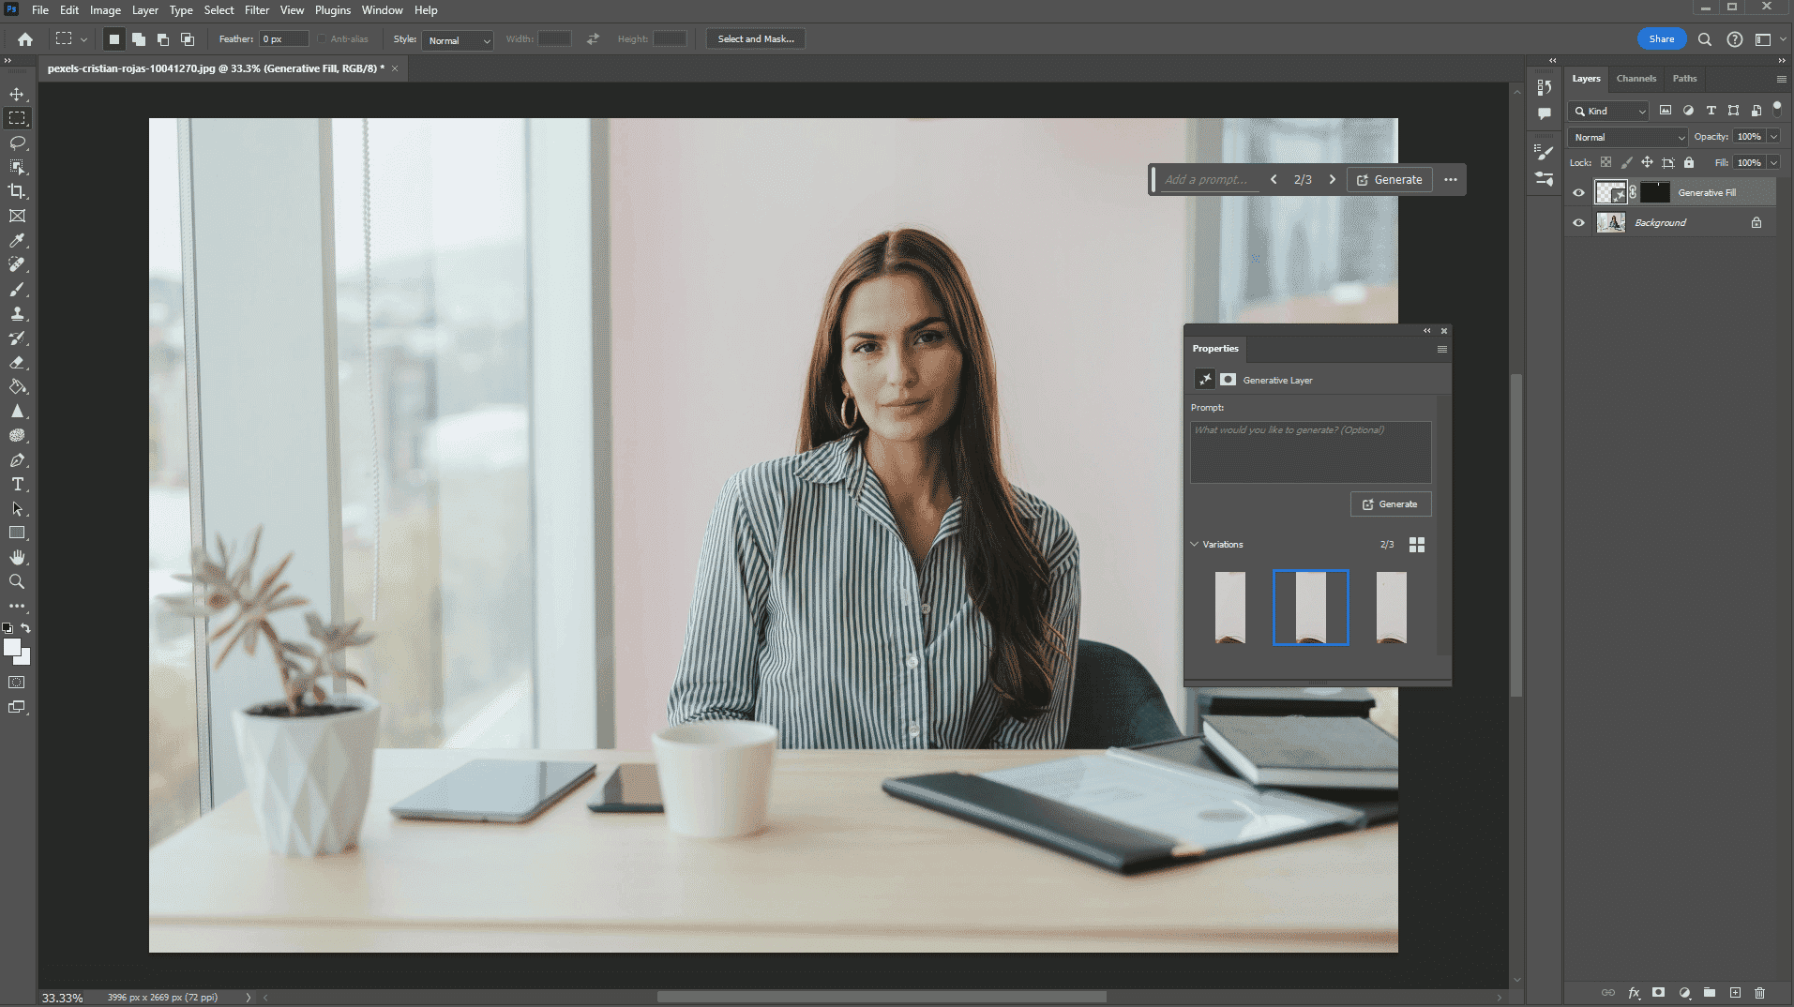Select the Lasso tool

(17, 143)
